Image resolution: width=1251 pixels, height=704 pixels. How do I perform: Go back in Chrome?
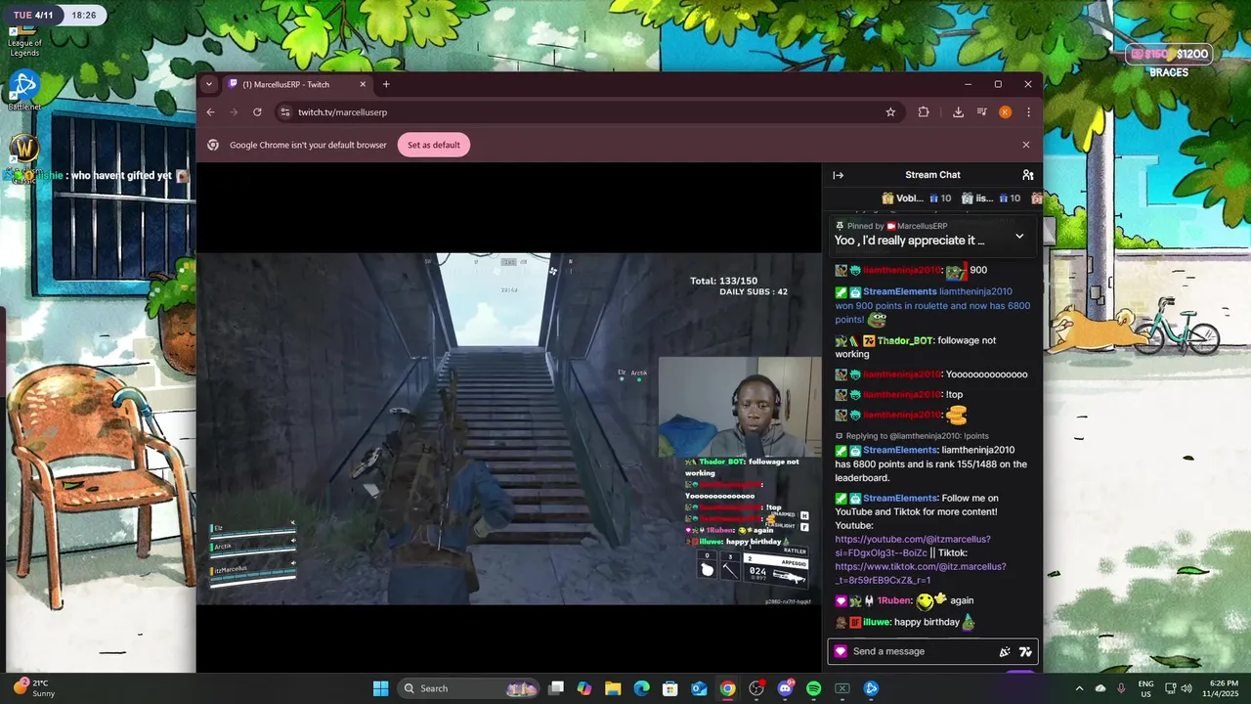tap(210, 112)
